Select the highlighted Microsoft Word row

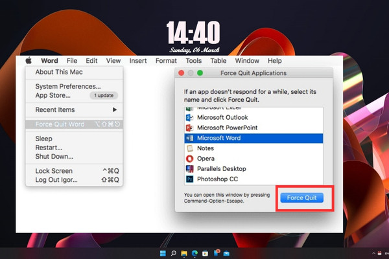(x=253, y=138)
